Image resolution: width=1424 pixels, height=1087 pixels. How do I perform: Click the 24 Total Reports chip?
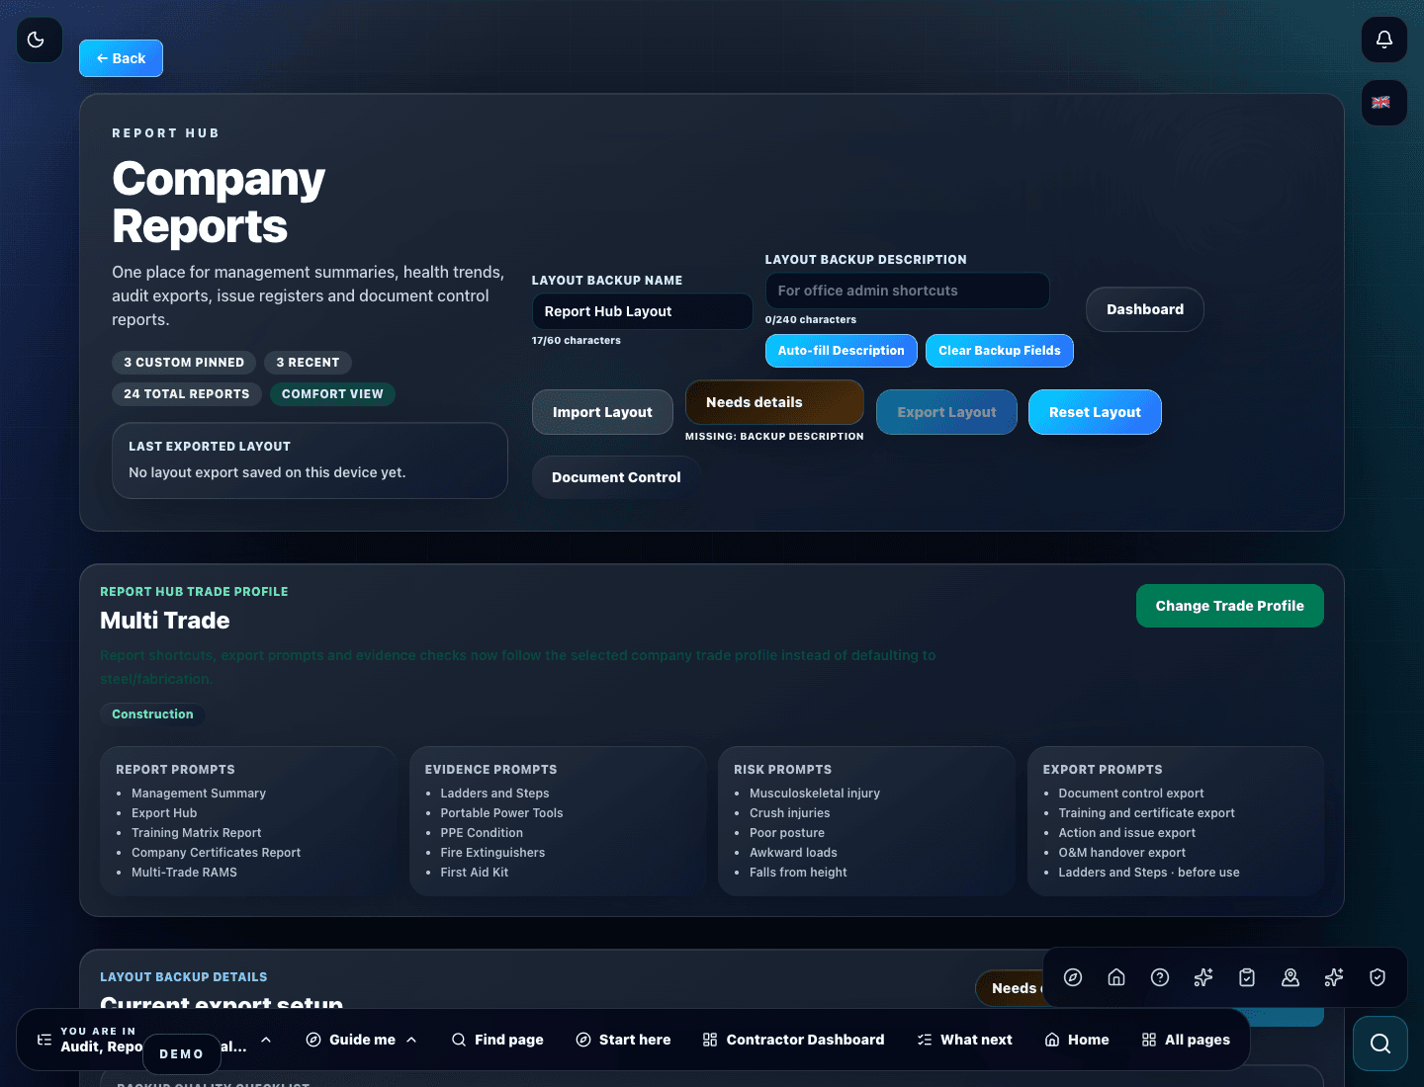point(187,394)
